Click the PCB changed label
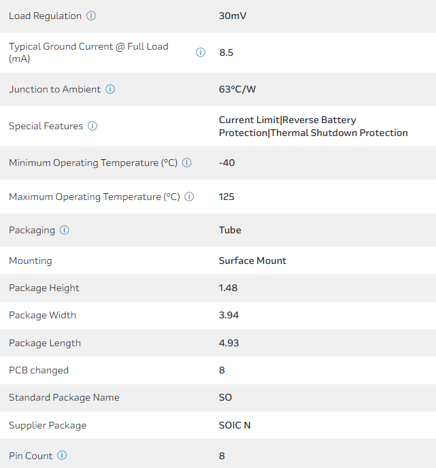436x468 pixels. [x=39, y=370]
